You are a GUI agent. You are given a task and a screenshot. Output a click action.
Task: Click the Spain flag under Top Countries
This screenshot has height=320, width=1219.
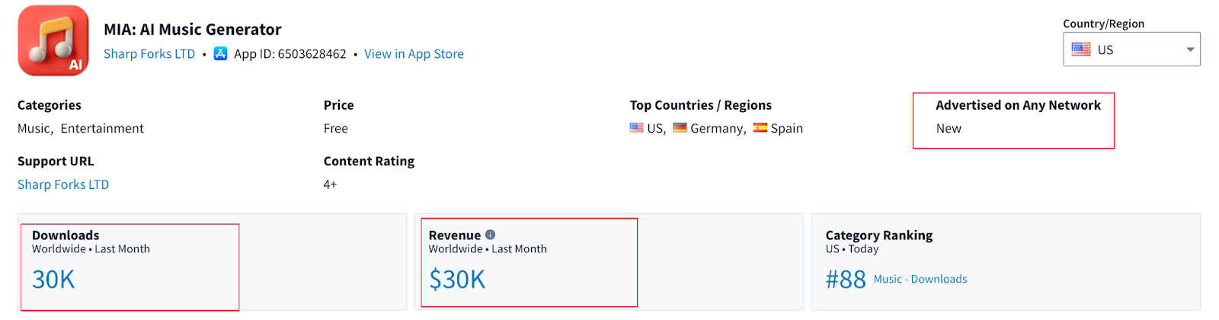point(760,128)
